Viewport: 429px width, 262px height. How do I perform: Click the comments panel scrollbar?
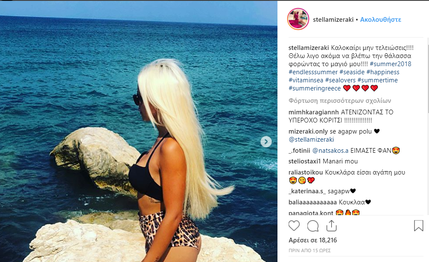point(428,75)
